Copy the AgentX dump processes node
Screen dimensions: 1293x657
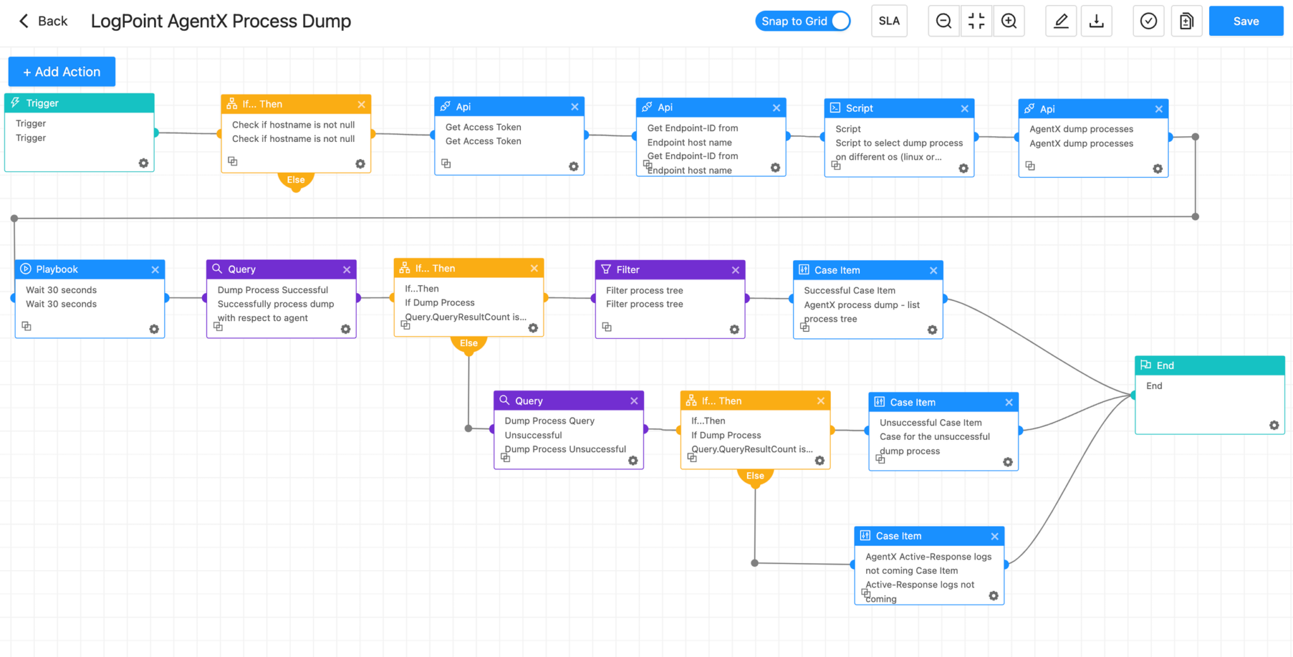pos(1030,165)
